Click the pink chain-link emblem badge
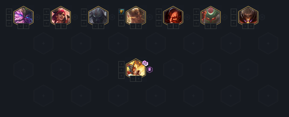Image resolution: width=289 pixels, height=117 pixels. point(145,63)
